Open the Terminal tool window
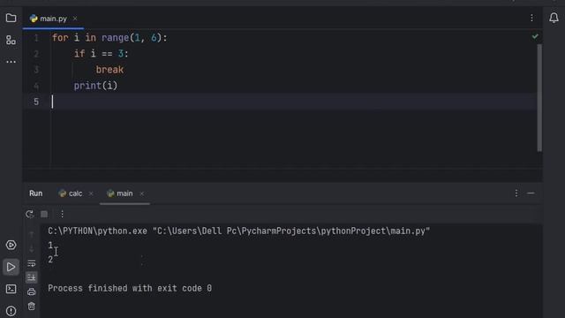 [11, 289]
